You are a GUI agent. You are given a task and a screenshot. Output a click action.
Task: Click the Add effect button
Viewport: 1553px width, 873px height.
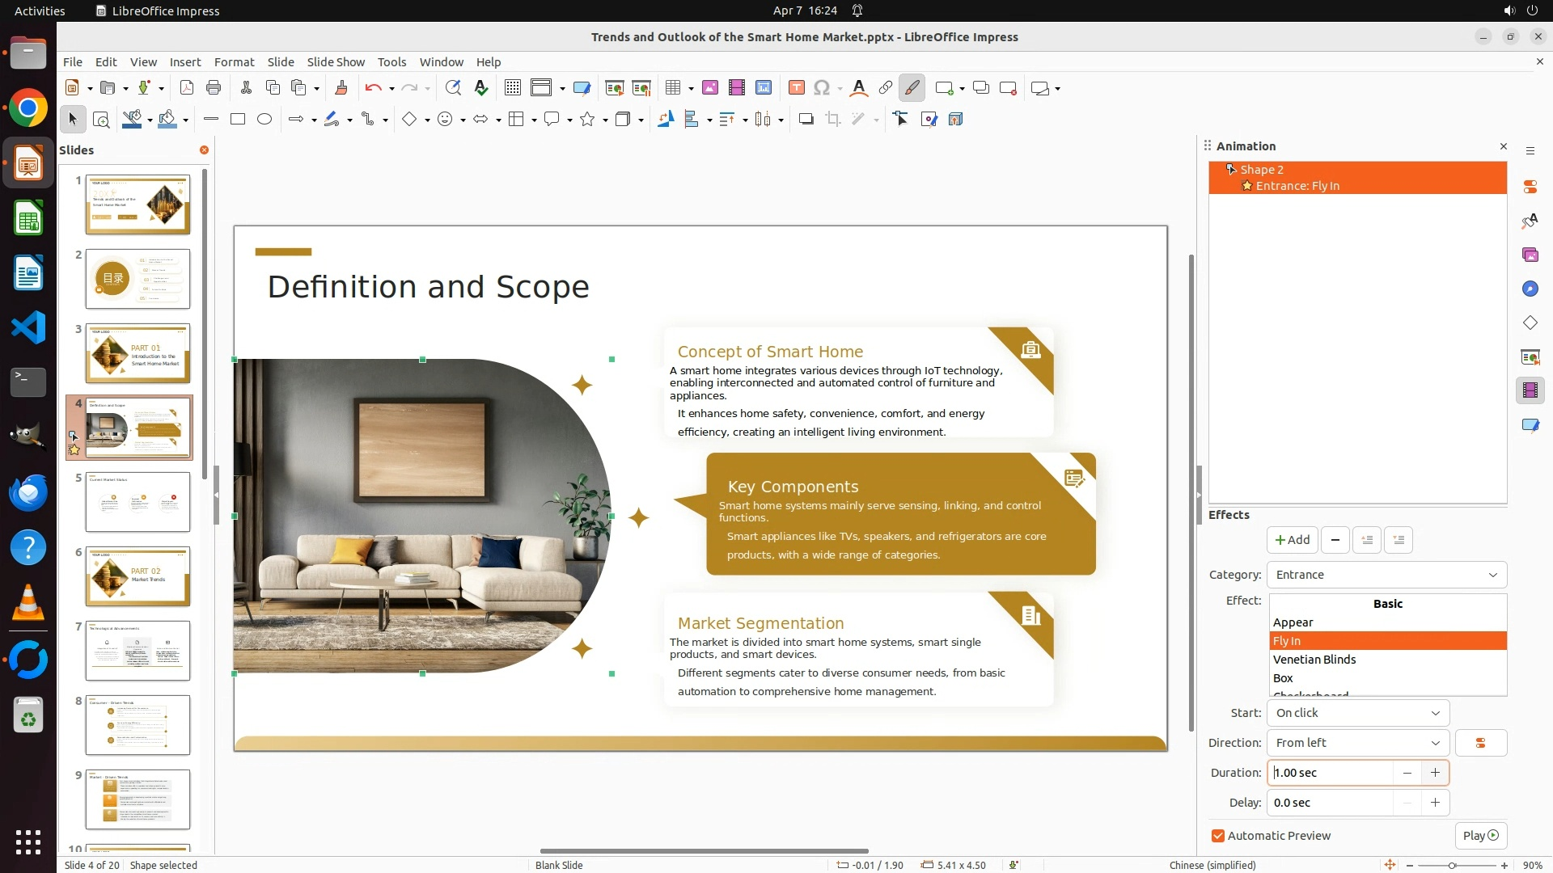click(1292, 540)
